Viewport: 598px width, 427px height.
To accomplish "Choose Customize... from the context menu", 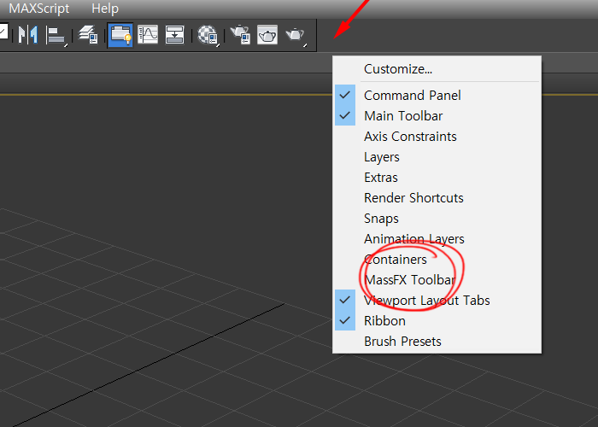I will click(437, 69).
